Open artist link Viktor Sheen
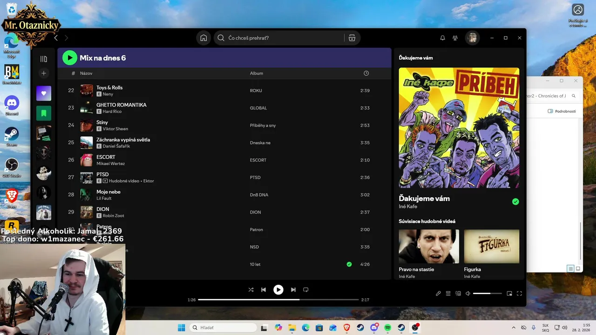Viewport: 596px width, 335px height. [x=115, y=129]
